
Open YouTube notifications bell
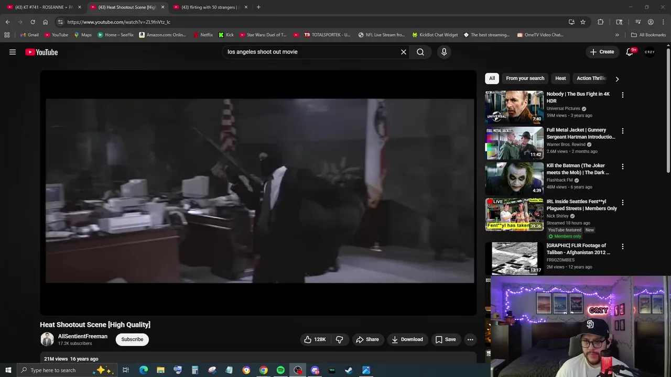coord(630,52)
